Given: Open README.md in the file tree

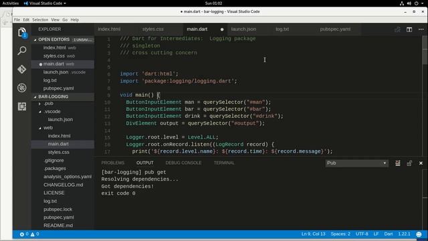Looking at the screenshot, I should tap(58, 226).
